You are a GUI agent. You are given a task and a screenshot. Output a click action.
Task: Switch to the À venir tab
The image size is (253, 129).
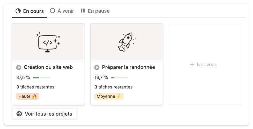pos(65,11)
